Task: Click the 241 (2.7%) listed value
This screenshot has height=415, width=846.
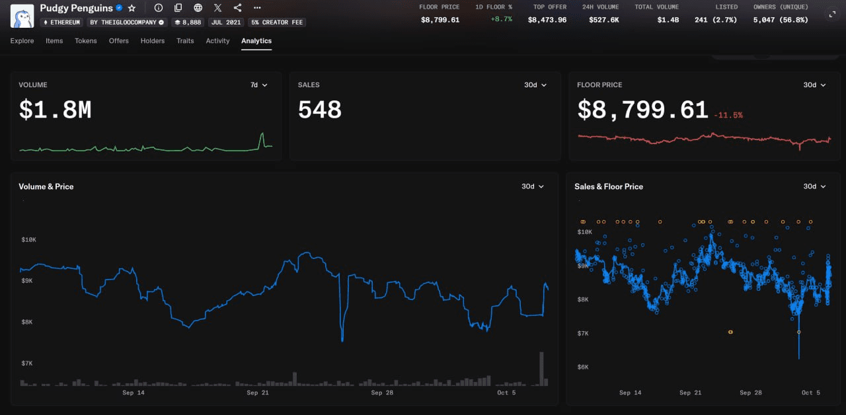Action: [716, 20]
